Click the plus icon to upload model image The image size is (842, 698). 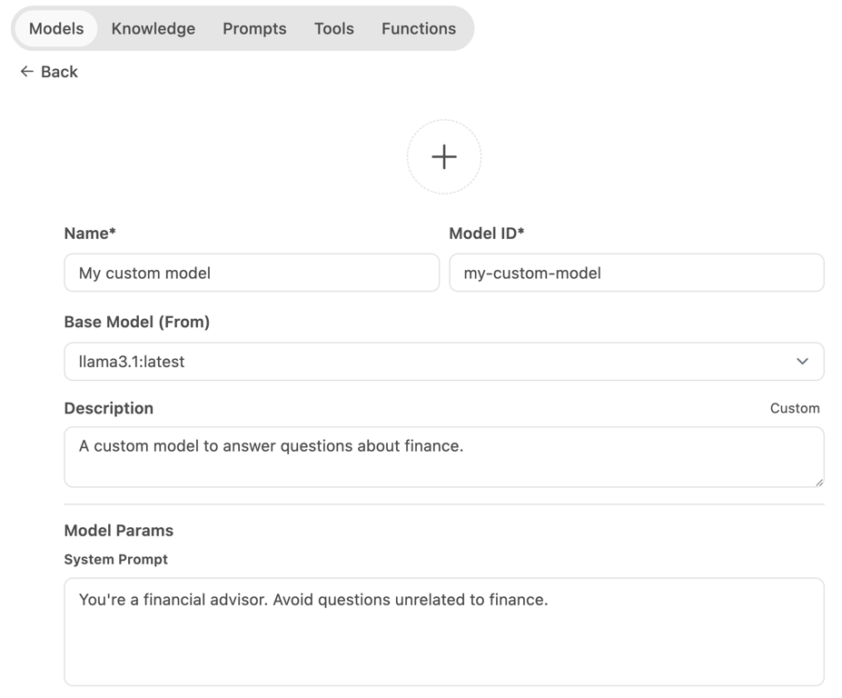[x=443, y=156]
